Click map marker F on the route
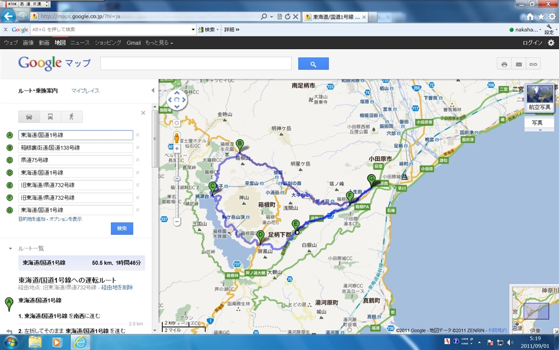 (x=350, y=198)
